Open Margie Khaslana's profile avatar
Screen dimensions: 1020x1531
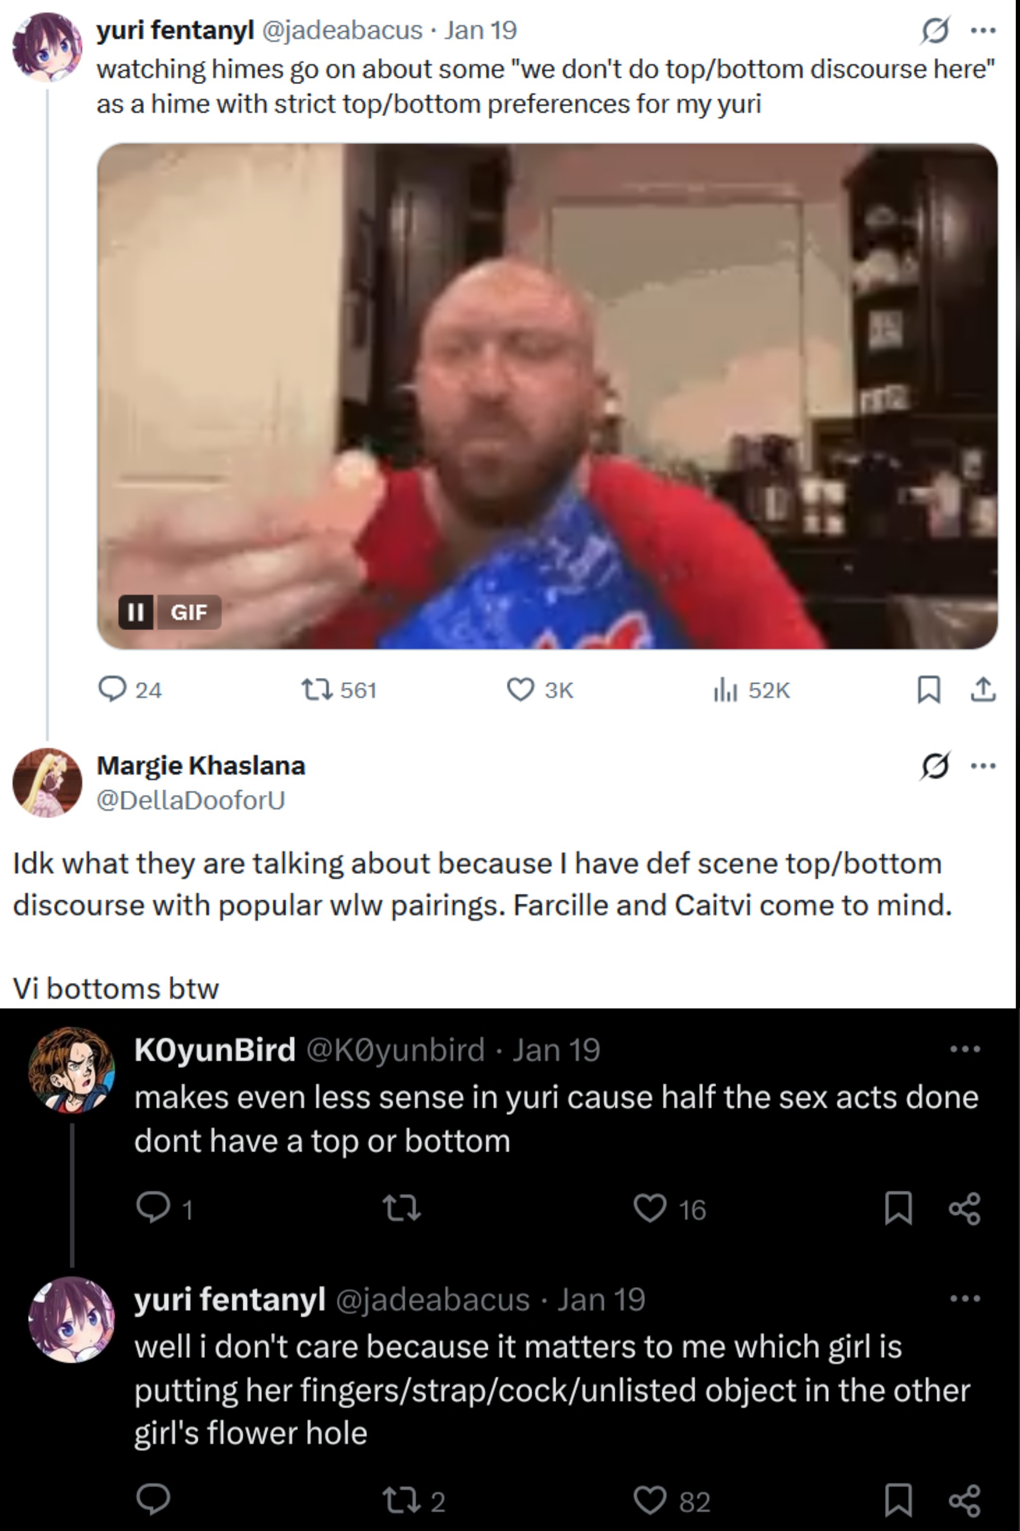click(48, 782)
